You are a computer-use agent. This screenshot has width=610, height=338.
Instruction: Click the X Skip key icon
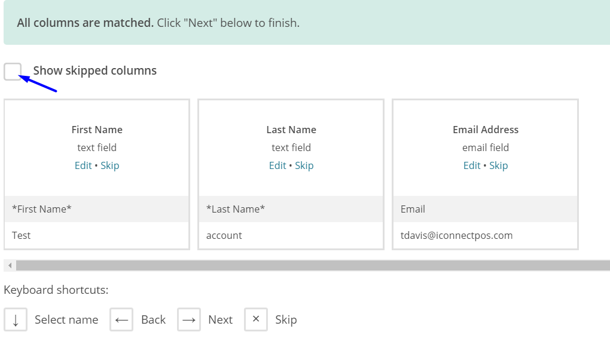coord(256,319)
